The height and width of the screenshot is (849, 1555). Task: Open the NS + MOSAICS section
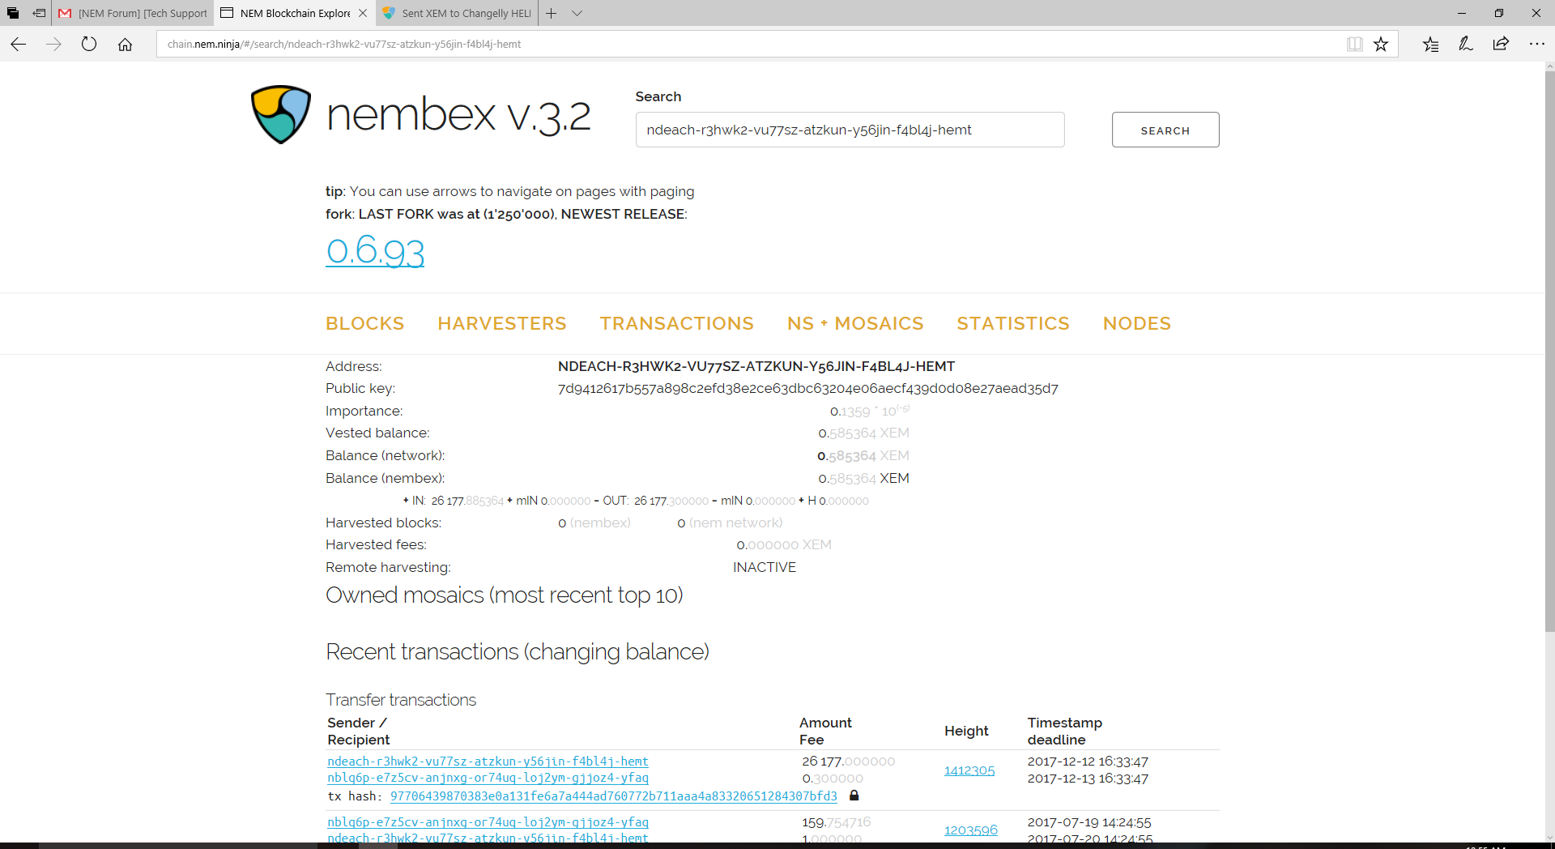[x=855, y=323]
